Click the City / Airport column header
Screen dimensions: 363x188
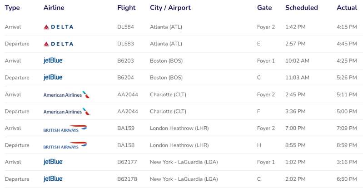click(x=170, y=8)
